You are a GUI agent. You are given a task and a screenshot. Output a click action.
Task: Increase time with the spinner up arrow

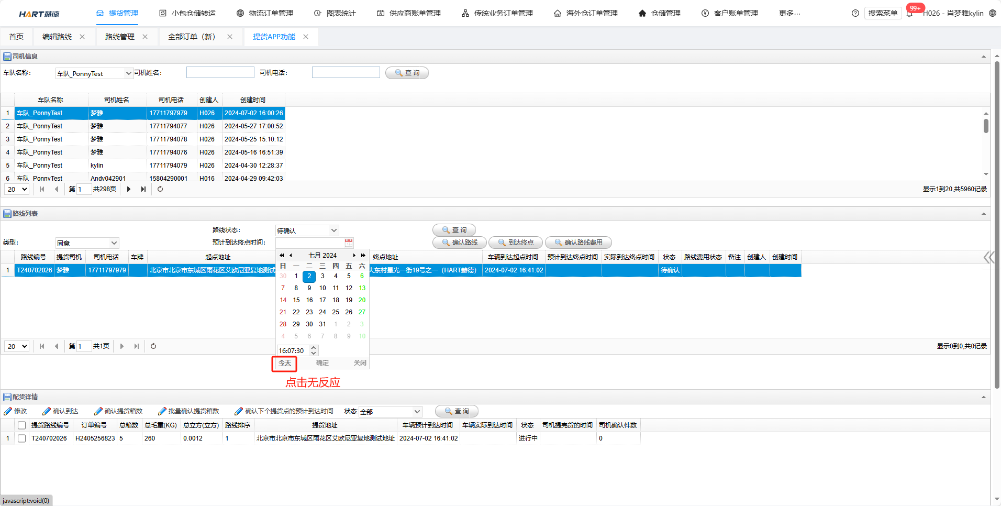(x=314, y=348)
